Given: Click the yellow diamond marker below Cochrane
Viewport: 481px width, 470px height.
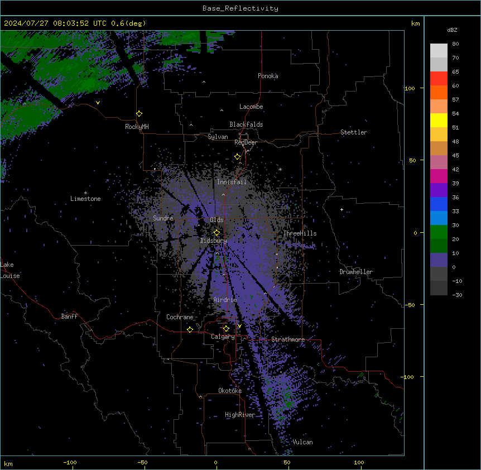Looking at the screenshot, I should pos(190,329).
